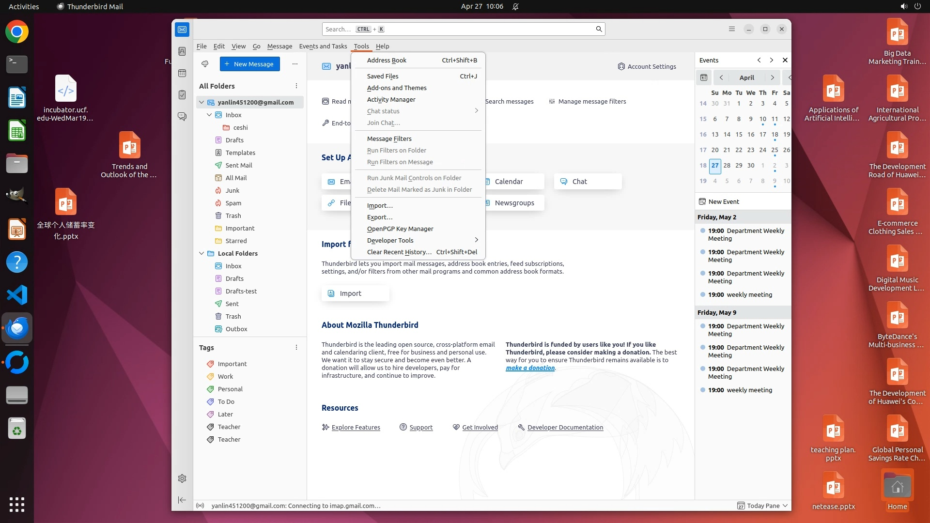Open the Chat space icon

pos(182,117)
